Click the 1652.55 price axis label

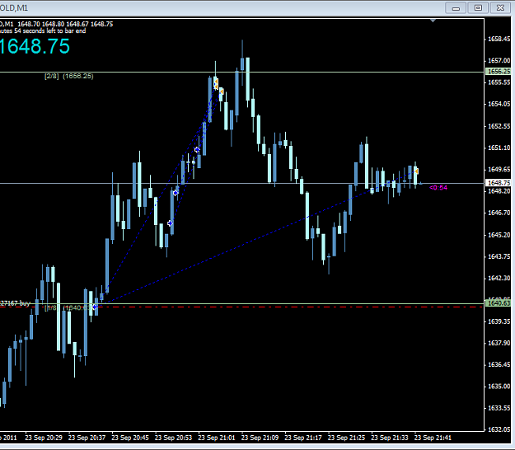point(499,126)
